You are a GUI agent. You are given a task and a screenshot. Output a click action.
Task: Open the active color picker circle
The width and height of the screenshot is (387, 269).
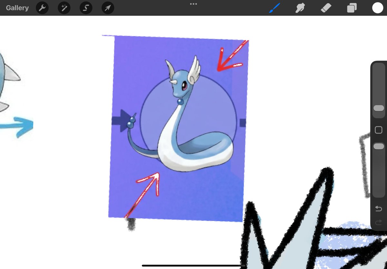pos(378,8)
